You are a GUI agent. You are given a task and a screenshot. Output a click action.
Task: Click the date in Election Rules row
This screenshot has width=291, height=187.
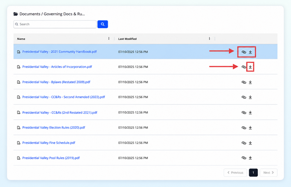(x=133, y=127)
